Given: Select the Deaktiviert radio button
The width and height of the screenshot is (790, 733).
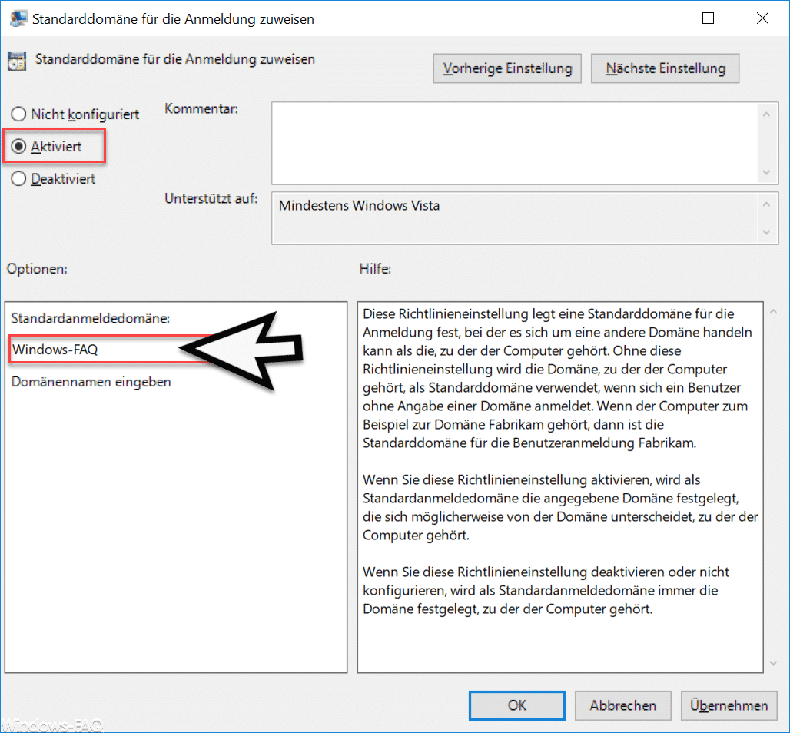Looking at the screenshot, I should (x=18, y=178).
